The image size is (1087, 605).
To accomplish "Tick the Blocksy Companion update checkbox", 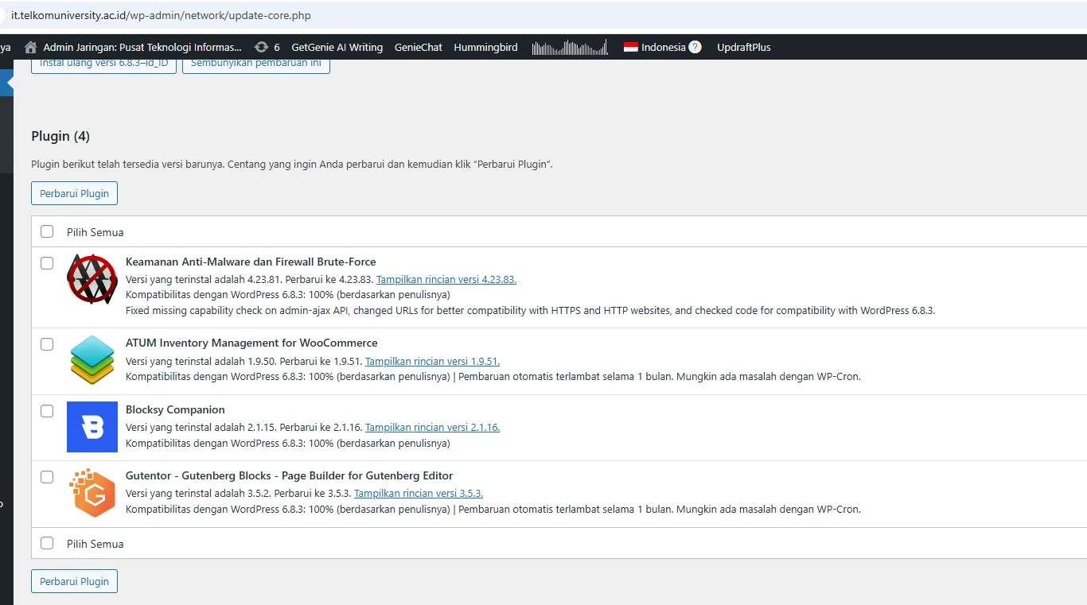I will pyautogui.click(x=47, y=411).
